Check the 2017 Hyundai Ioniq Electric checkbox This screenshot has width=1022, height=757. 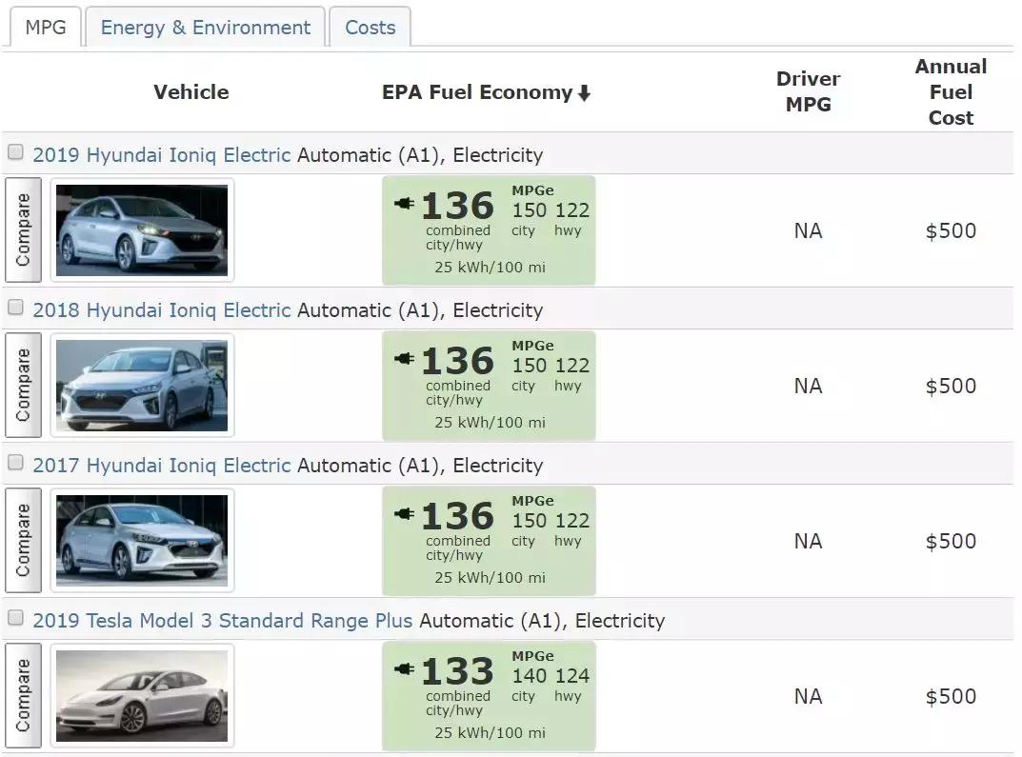click(15, 463)
